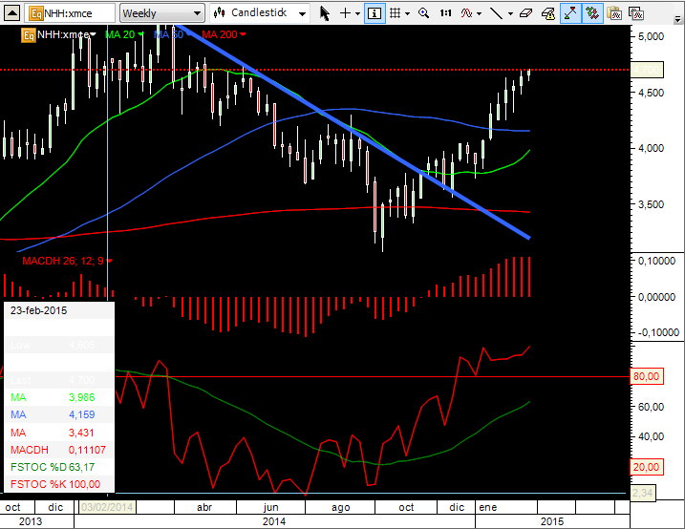The height and width of the screenshot is (529, 685).
Task: Add a study via the indicator icon
Action: click(466, 13)
